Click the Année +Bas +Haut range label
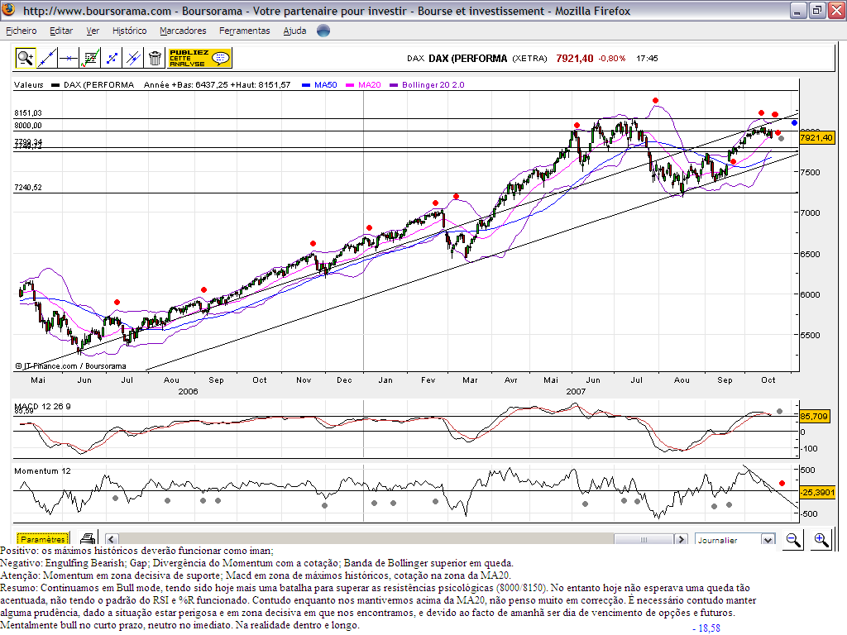This screenshot has width=847, height=635. (218, 85)
